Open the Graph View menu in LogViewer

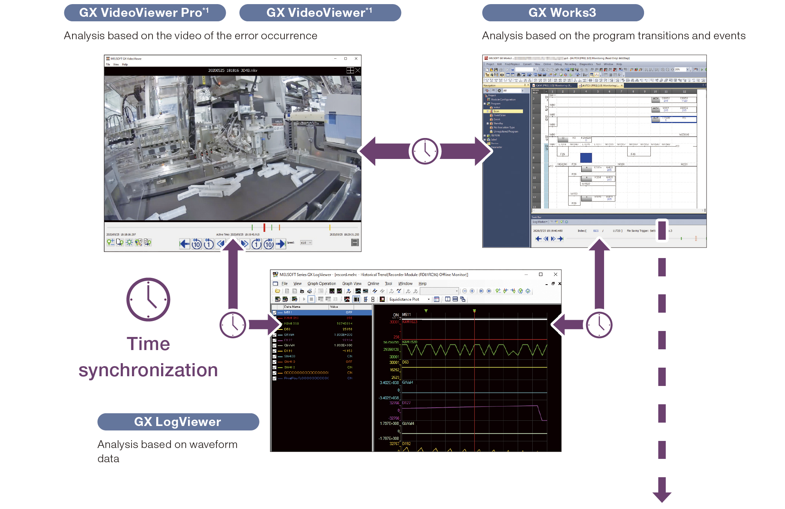352,283
